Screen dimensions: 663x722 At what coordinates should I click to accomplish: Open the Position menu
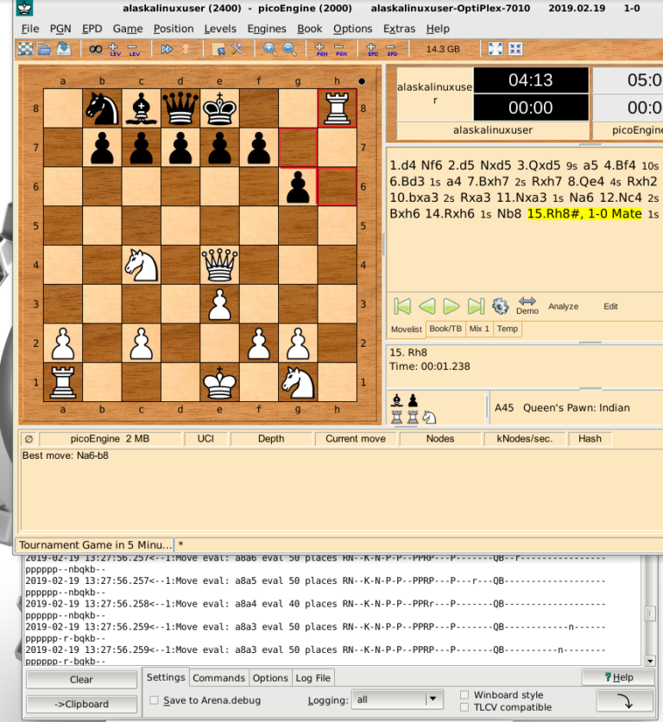(174, 28)
